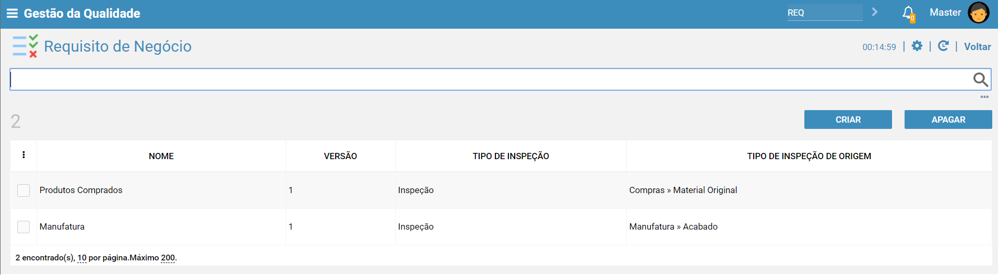Click the Requisito de Negócio checklist icon

click(25, 46)
